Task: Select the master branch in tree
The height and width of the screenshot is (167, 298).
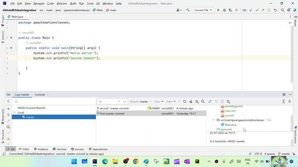Action: tap(54, 117)
